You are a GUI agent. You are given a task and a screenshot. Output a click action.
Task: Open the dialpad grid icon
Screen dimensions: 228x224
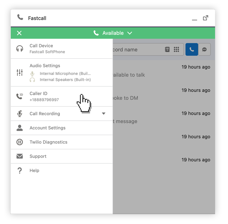coord(176,49)
